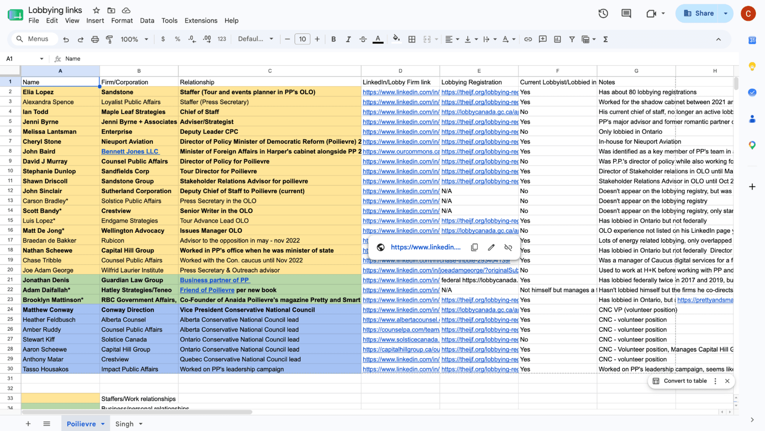Click the create filter funnel icon
The image size is (765, 431).
(x=572, y=39)
